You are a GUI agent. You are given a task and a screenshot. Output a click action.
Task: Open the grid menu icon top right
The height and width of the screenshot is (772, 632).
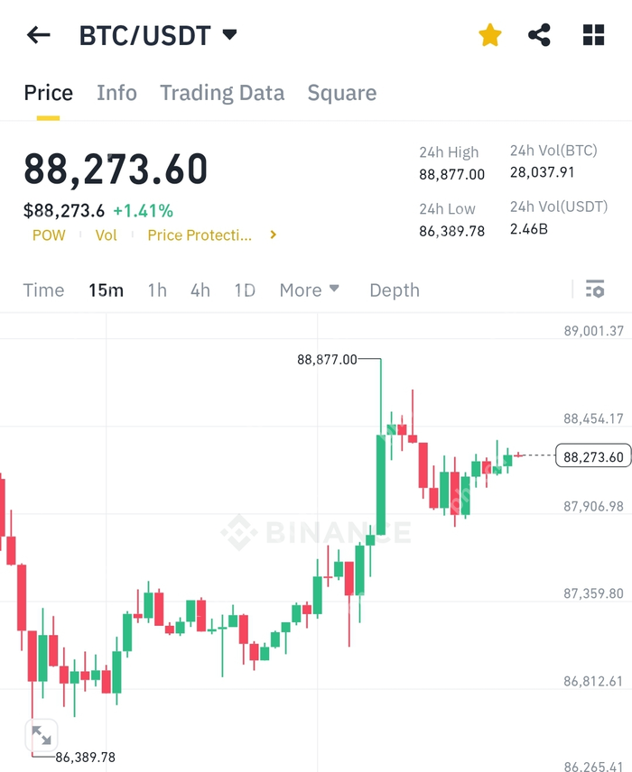coord(591,34)
